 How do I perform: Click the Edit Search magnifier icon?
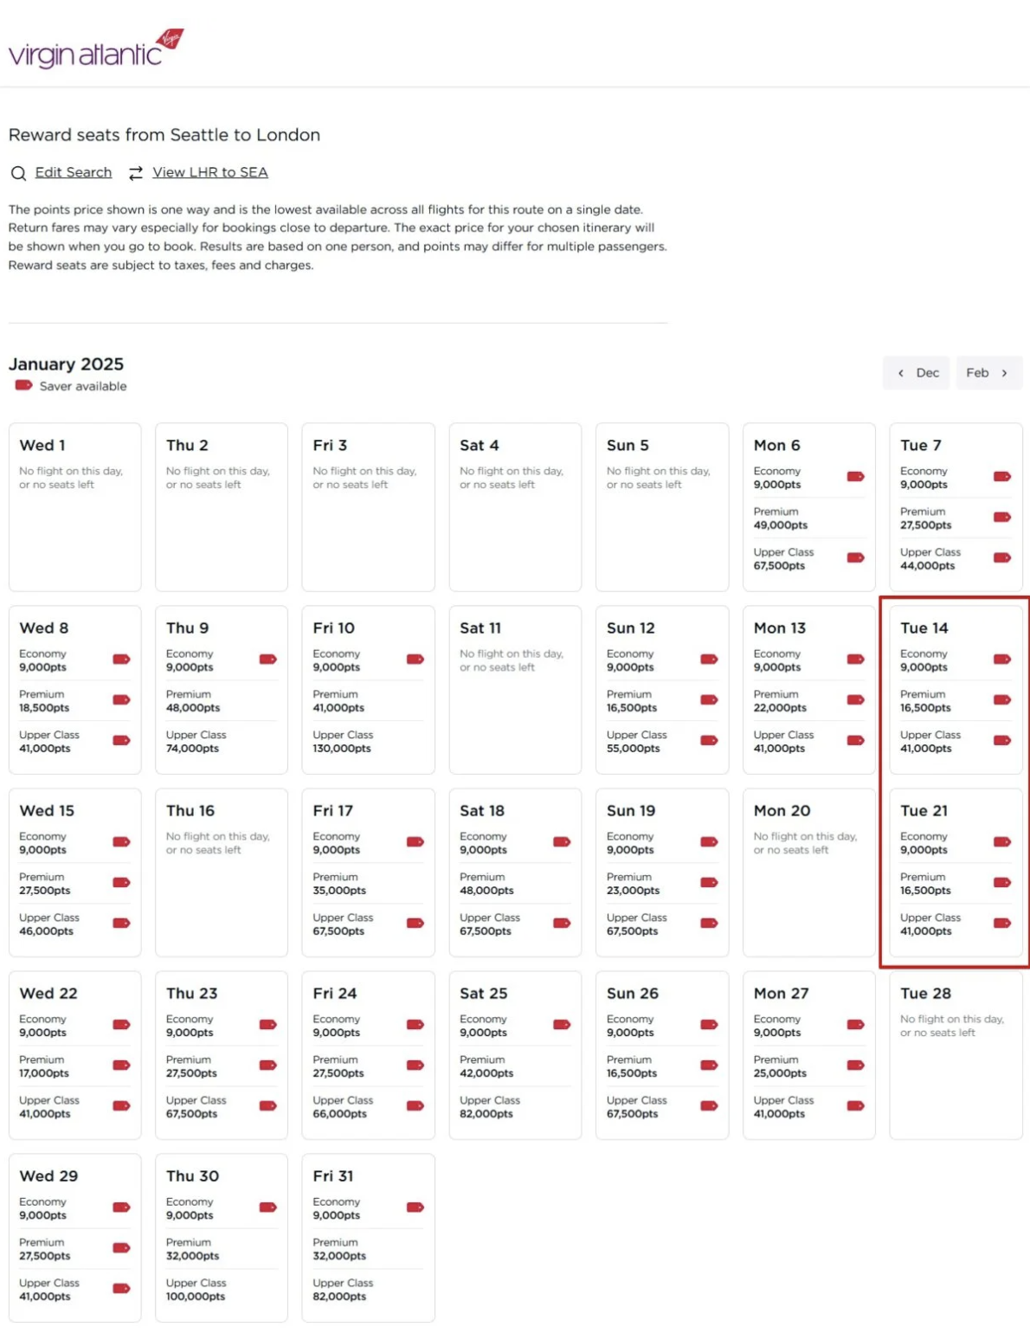point(18,173)
